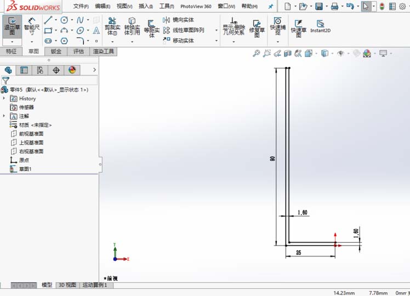The image size is (410, 296).
Task: Select the Smart Dimension (智能尺寸) tool
Action: (x=32, y=26)
